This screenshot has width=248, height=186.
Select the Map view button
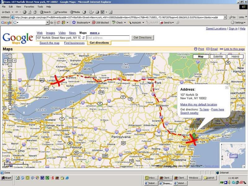pos(201,56)
